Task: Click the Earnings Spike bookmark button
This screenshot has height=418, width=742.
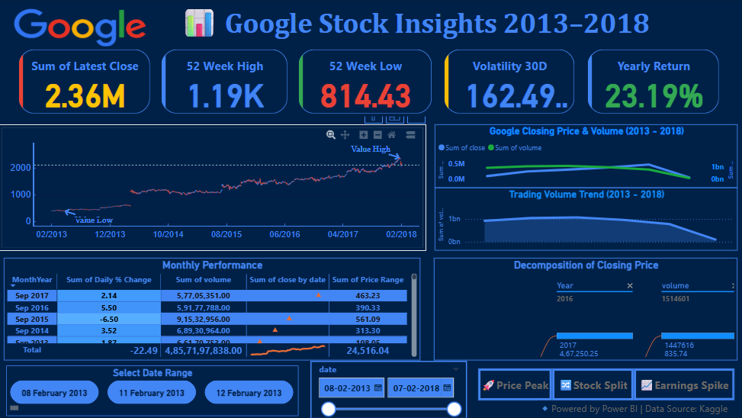Action: pos(684,385)
